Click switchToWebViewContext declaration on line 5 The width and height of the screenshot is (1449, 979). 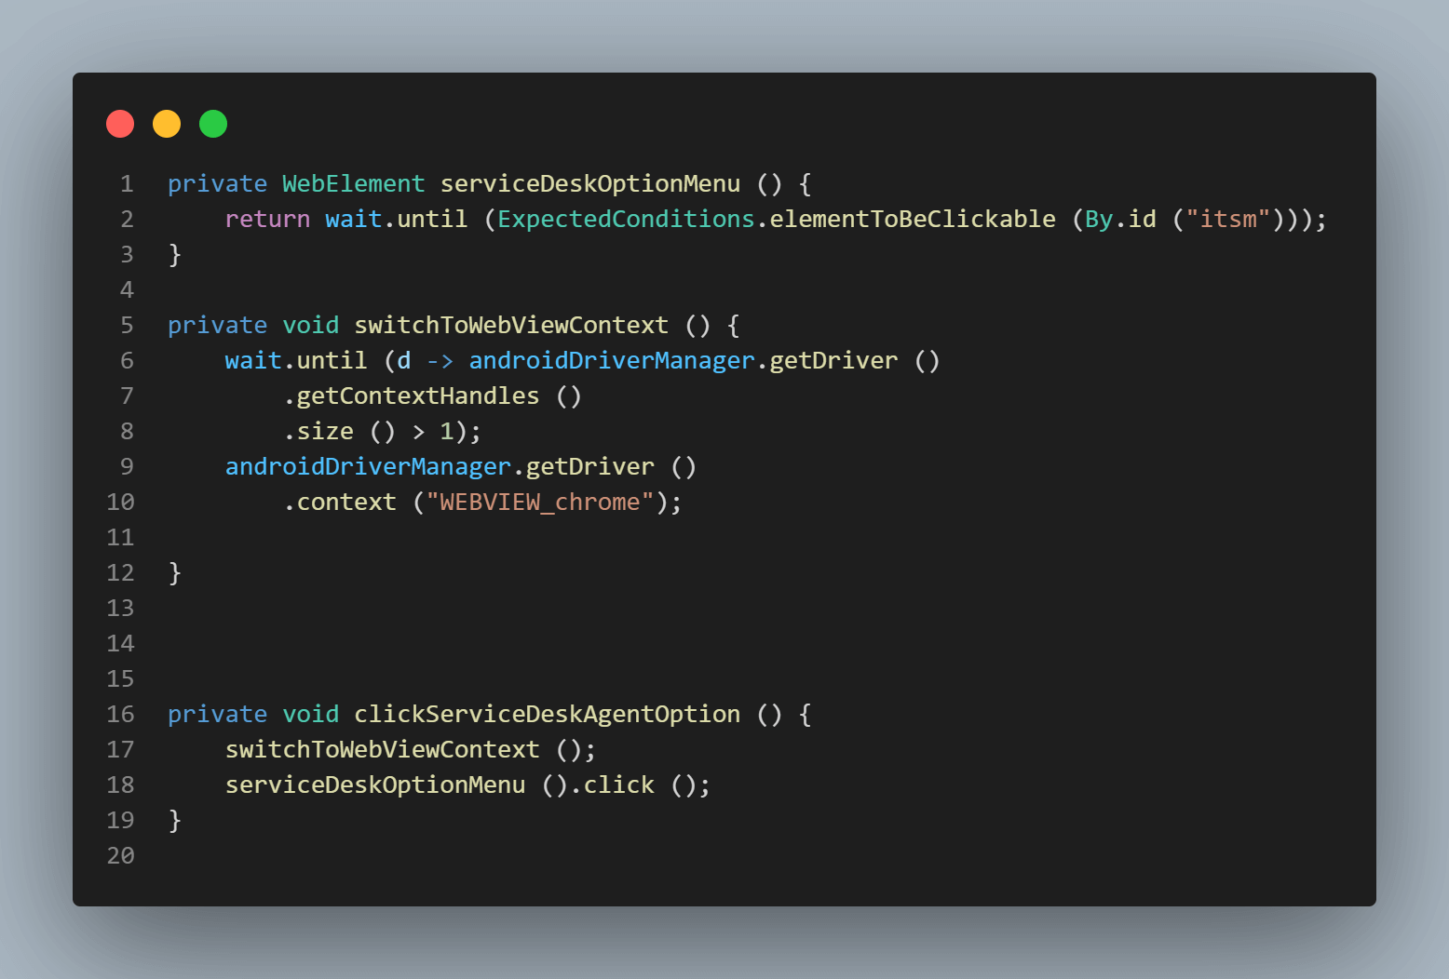pyautogui.click(x=511, y=326)
